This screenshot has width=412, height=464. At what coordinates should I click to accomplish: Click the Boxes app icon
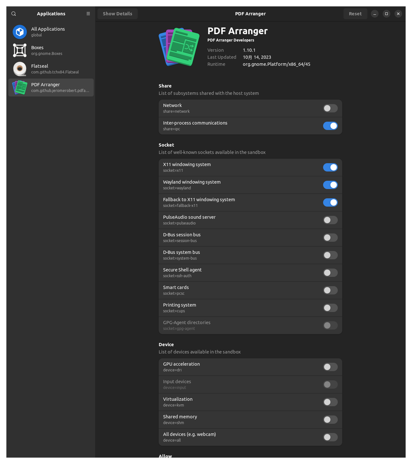[x=20, y=50]
